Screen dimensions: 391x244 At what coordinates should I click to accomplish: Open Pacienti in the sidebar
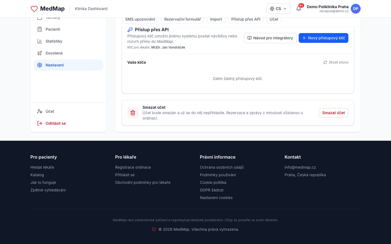(68, 29)
